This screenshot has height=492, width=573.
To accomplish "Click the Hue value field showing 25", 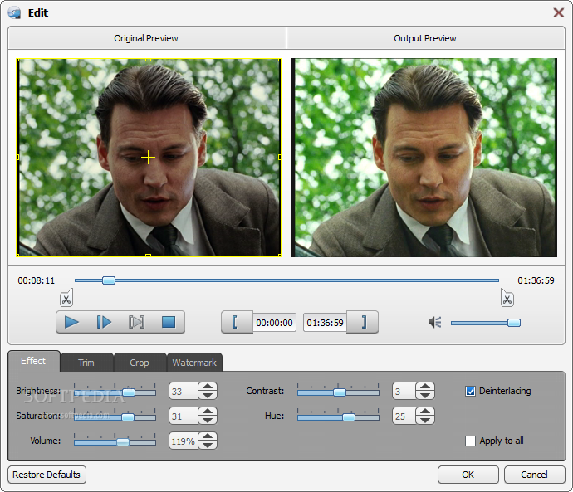I will point(404,416).
